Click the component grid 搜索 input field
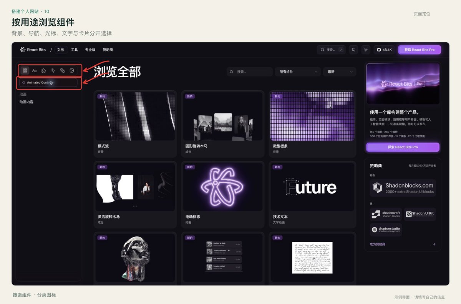 pyautogui.click(x=249, y=72)
